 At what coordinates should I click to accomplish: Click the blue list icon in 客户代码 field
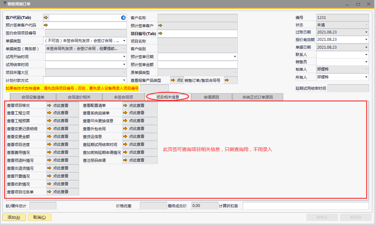coord(123,18)
